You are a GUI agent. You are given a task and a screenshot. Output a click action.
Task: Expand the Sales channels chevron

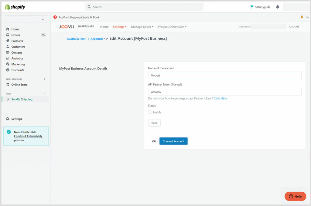(45, 79)
